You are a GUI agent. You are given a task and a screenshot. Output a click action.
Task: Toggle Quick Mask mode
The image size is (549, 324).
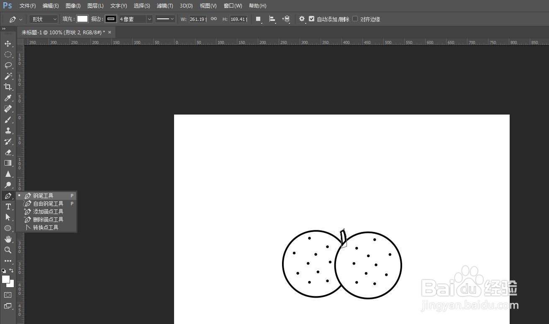coord(8,295)
